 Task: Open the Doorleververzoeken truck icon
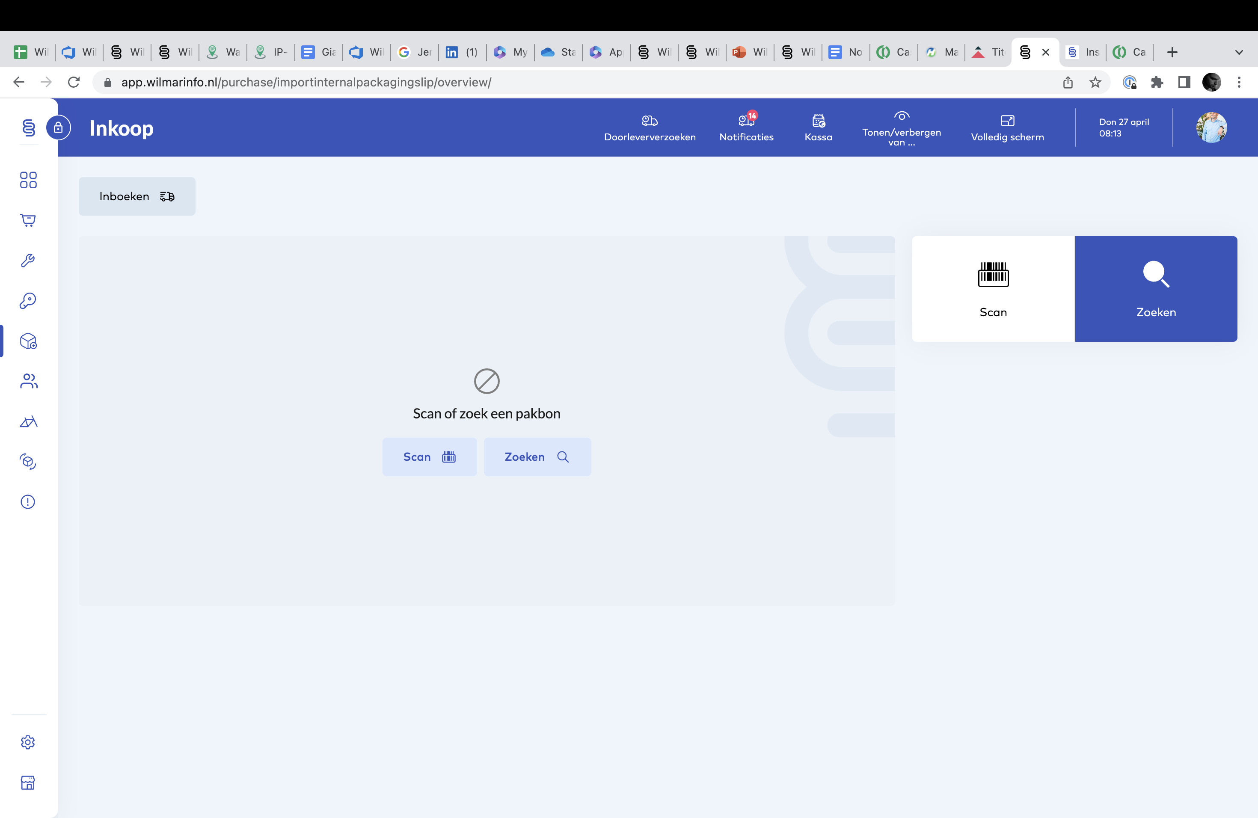[x=650, y=121]
